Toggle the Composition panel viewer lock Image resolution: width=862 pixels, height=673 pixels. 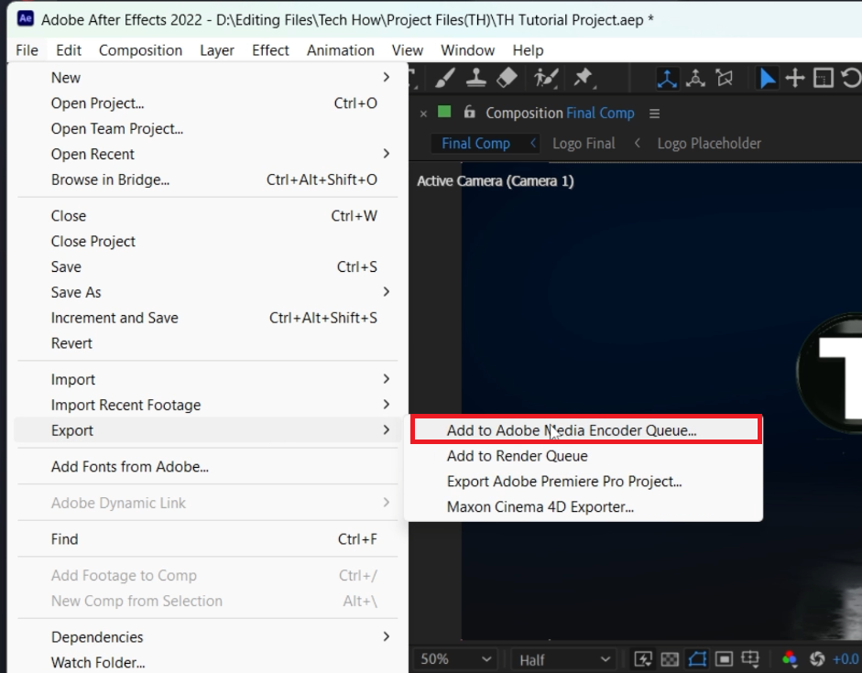click(469, 112)
